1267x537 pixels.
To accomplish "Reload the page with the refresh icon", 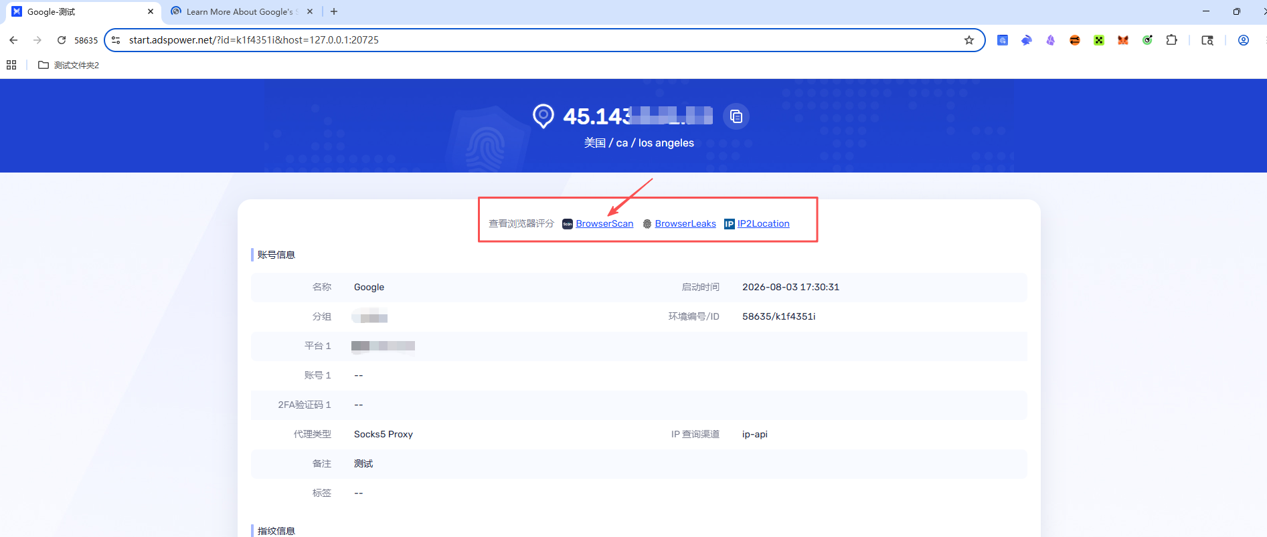I will pos(62,40).
